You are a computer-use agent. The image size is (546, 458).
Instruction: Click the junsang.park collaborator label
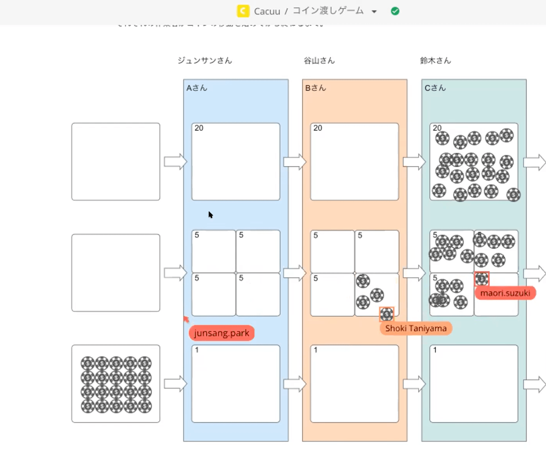coord(221,333)
